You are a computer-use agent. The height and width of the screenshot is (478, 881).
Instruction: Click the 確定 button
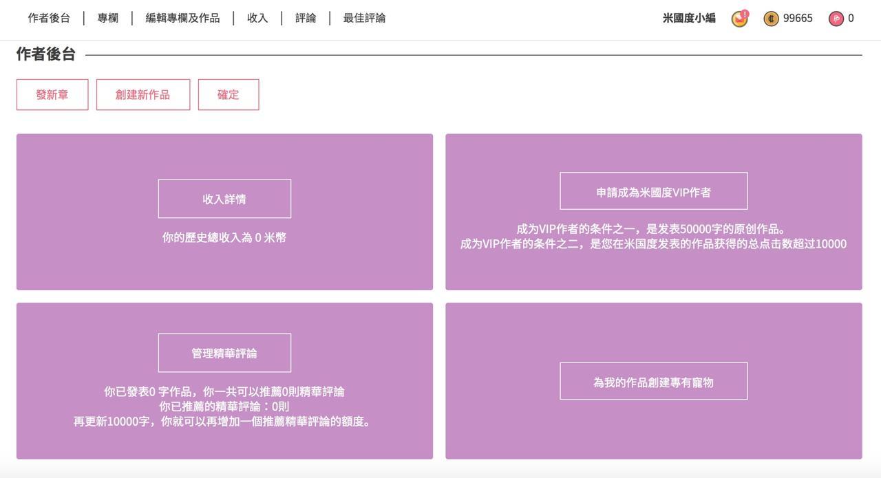click(x=229, y=95)
